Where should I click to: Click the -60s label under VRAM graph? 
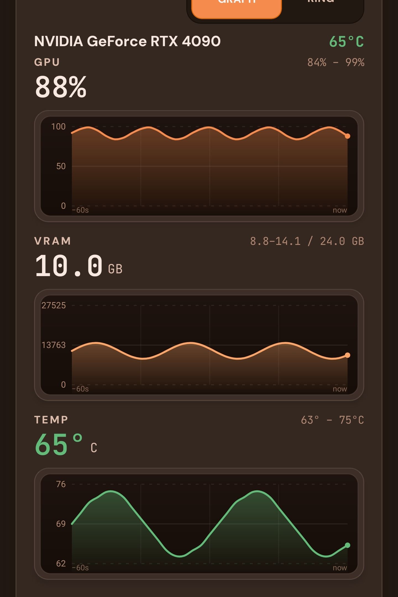pos(80,389)
